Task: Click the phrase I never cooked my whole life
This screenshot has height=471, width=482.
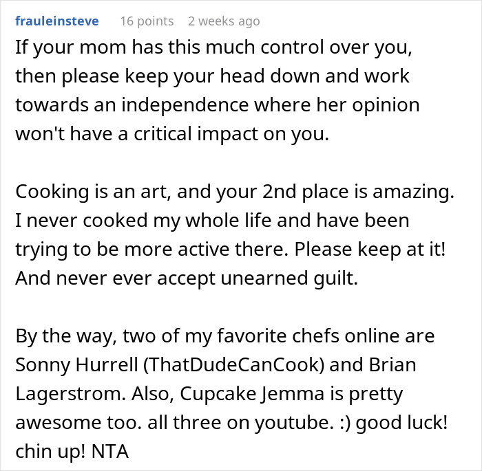Action: coord(143,220)
